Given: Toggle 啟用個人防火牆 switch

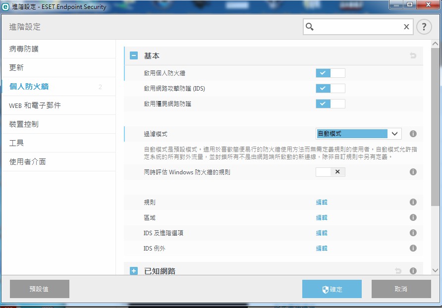Looking at the screenshot, I should click(331, 73).
